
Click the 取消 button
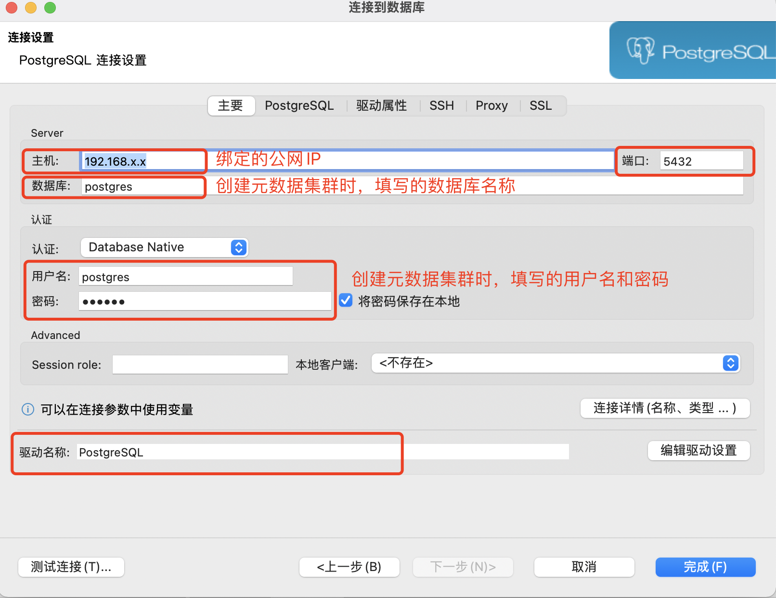584,567
